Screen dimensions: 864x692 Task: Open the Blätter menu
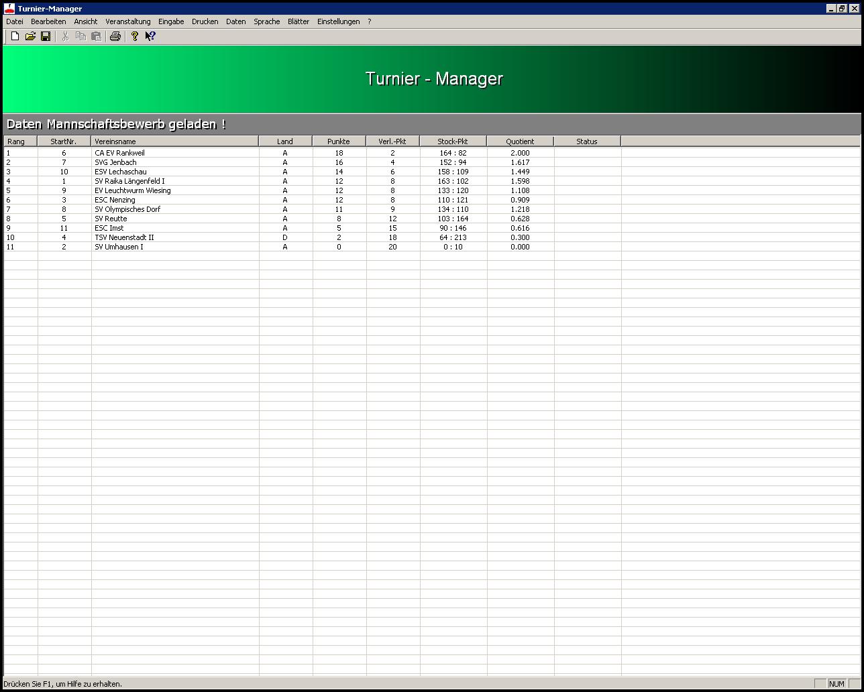point(299,21)
